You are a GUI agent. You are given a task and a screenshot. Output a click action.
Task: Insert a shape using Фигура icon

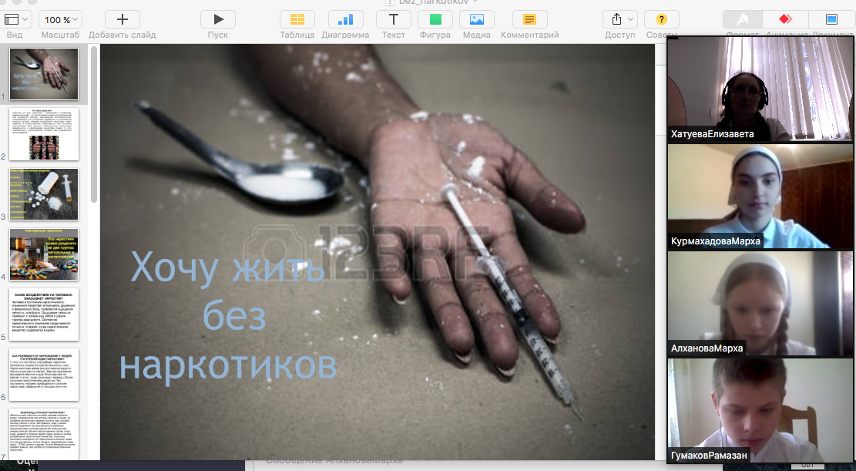pyautogui.click(x=435, y=19)
